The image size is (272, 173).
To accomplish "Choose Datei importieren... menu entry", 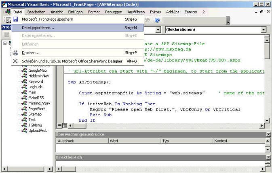I will [x=78, y=28].
